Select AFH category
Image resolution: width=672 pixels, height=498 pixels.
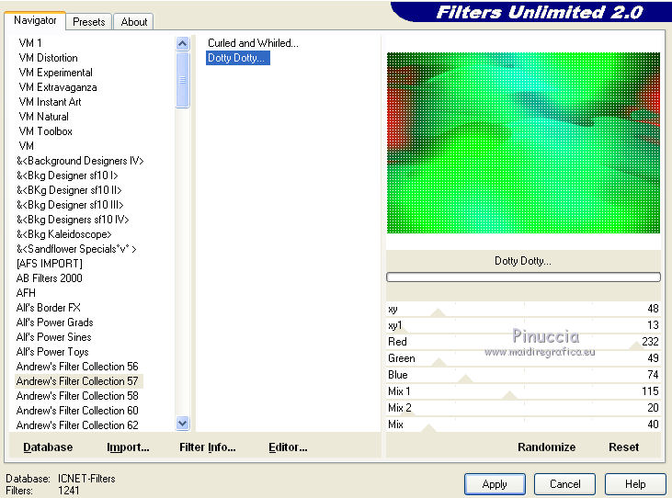coord(26,293)
